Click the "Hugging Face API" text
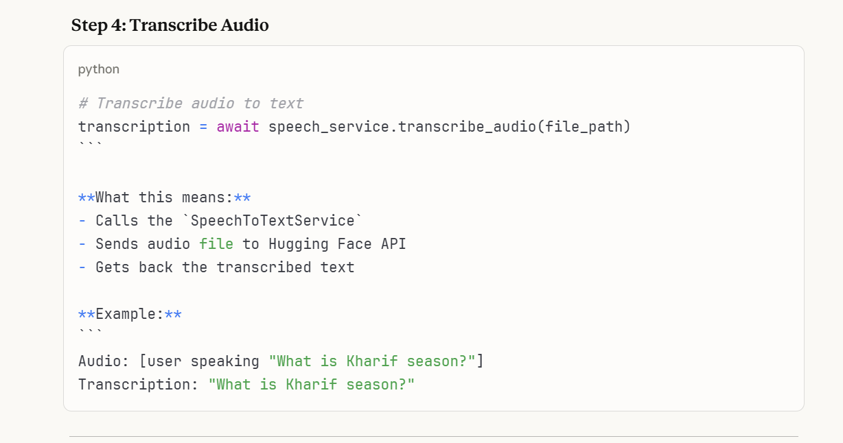 point(337,244)
